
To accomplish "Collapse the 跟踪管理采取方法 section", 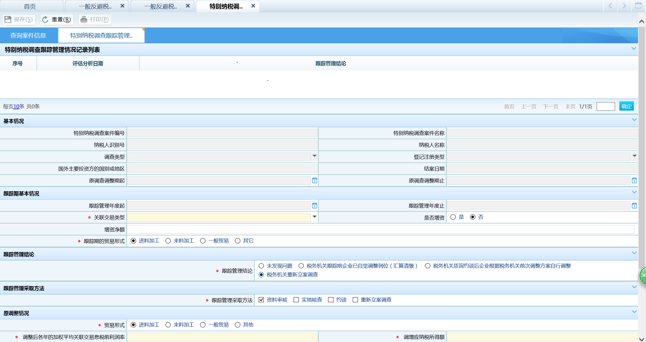I will pyautogui.click(x=634, y=287).
